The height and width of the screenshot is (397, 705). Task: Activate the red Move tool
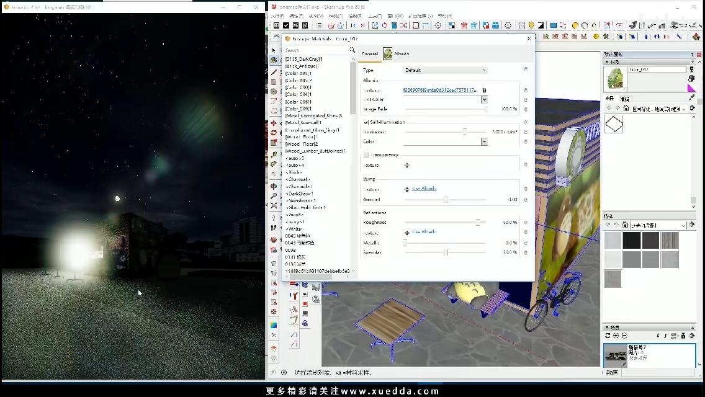click(274, 123)
